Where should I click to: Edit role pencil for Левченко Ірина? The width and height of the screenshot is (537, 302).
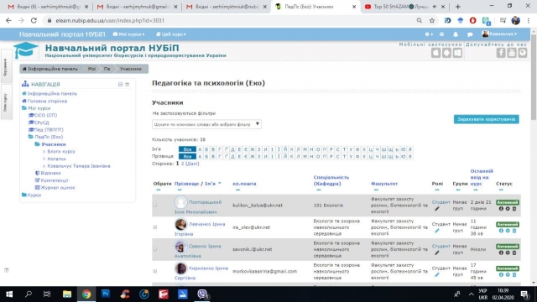437,231
